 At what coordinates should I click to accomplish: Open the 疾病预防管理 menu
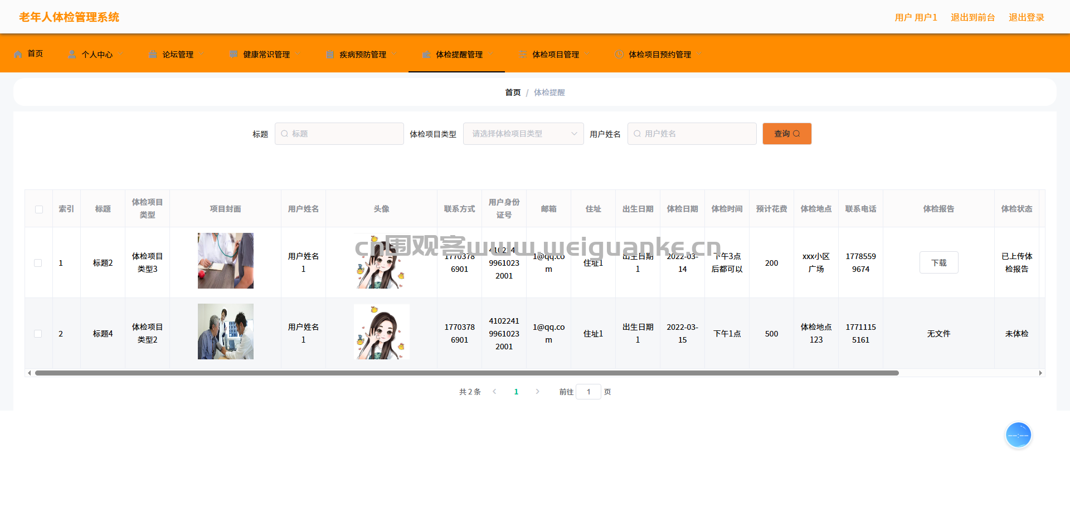(x=363, y=54)
